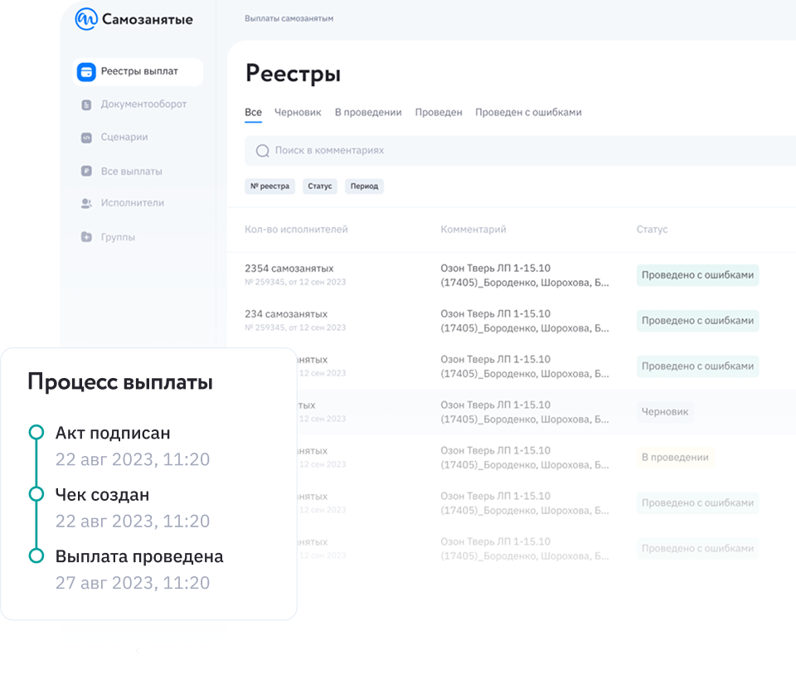Open the Период filter chip
Screen dimensions: 796x684
tap(364, 187)
